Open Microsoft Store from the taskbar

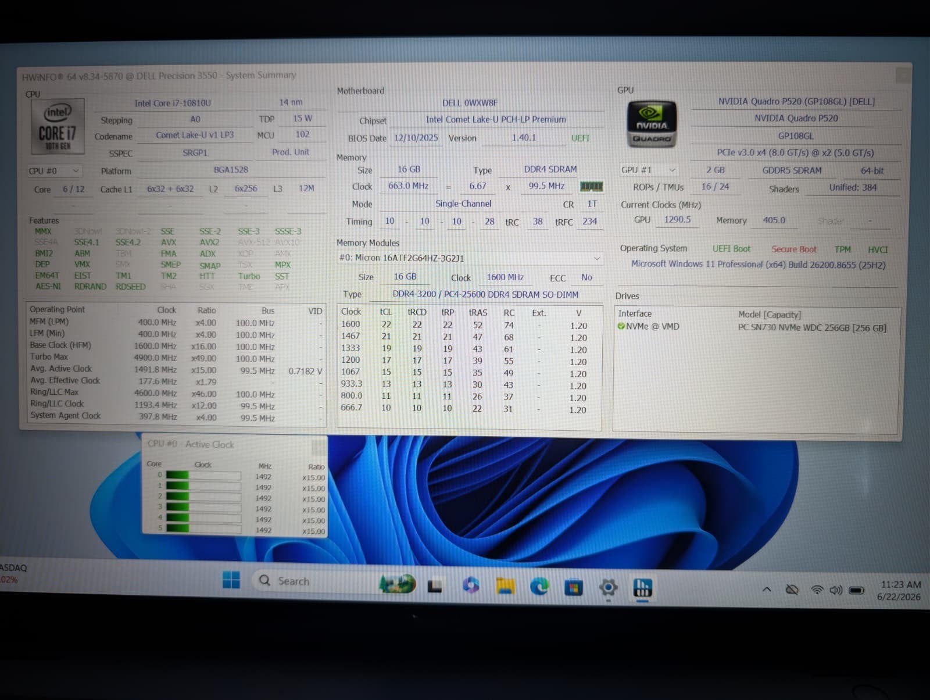(574, 588)
